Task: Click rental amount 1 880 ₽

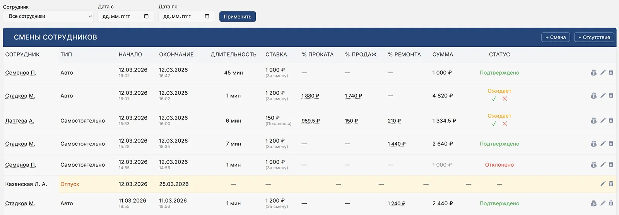Action: [310, 96]
